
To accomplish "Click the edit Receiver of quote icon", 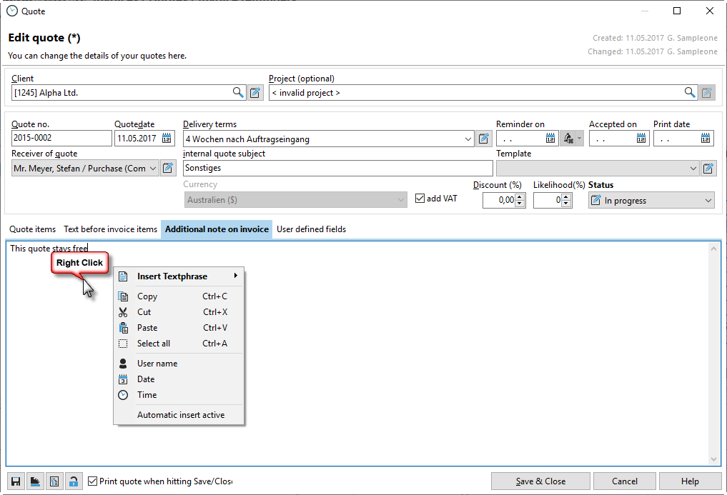I will pyautogui.click(x=168, y=169).
